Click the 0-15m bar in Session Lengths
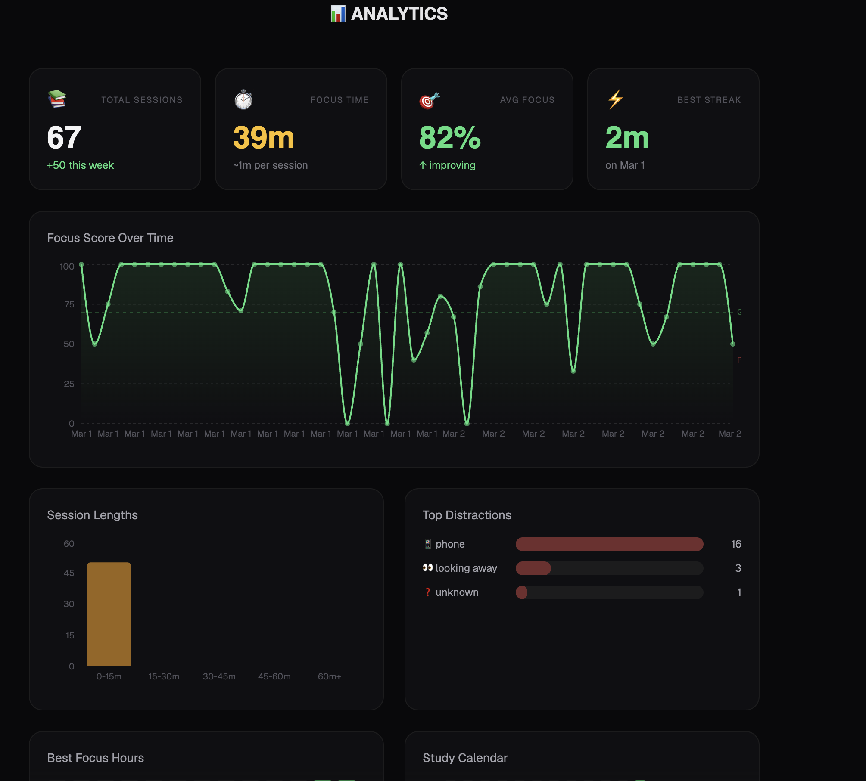866x781 pixels. (x=109, y=614)
